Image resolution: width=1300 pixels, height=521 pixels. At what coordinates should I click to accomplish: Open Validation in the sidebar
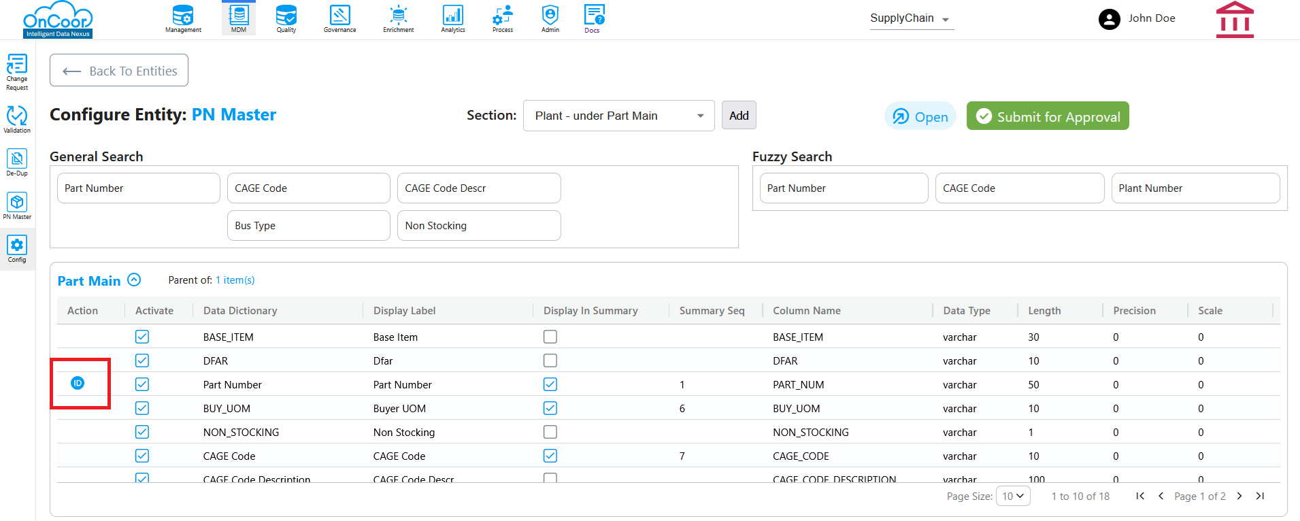[x=17, y=119]
